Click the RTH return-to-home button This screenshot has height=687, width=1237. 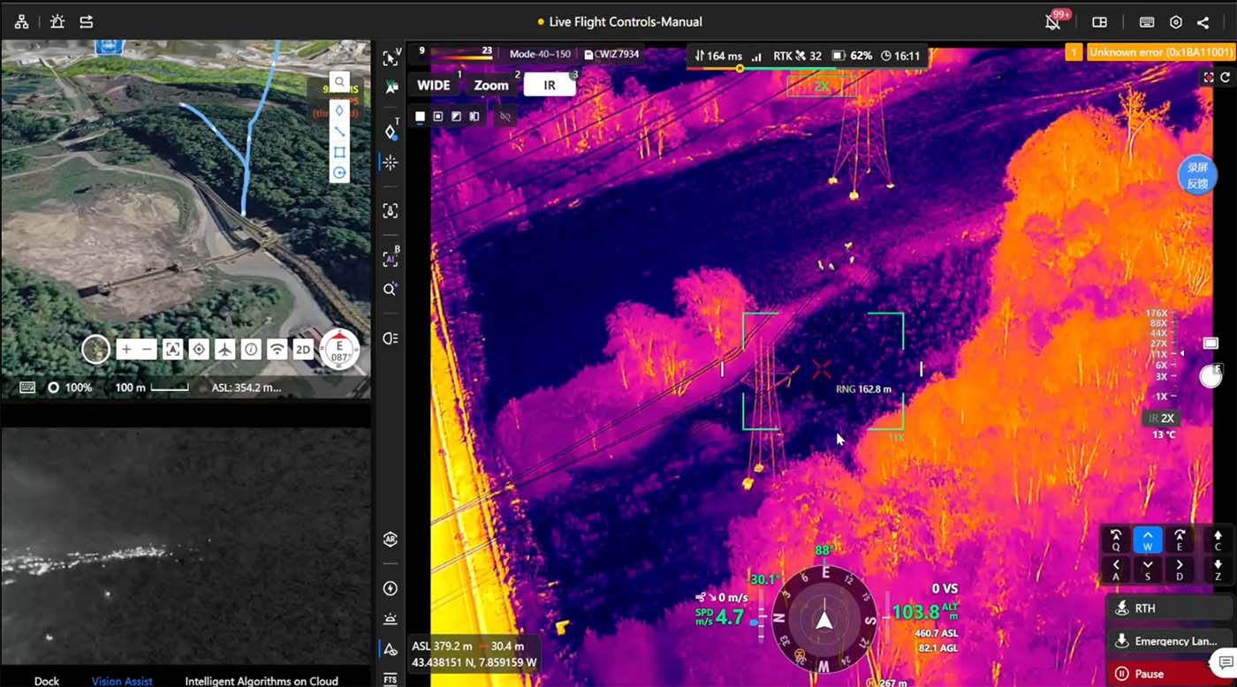pos(1171,608)
